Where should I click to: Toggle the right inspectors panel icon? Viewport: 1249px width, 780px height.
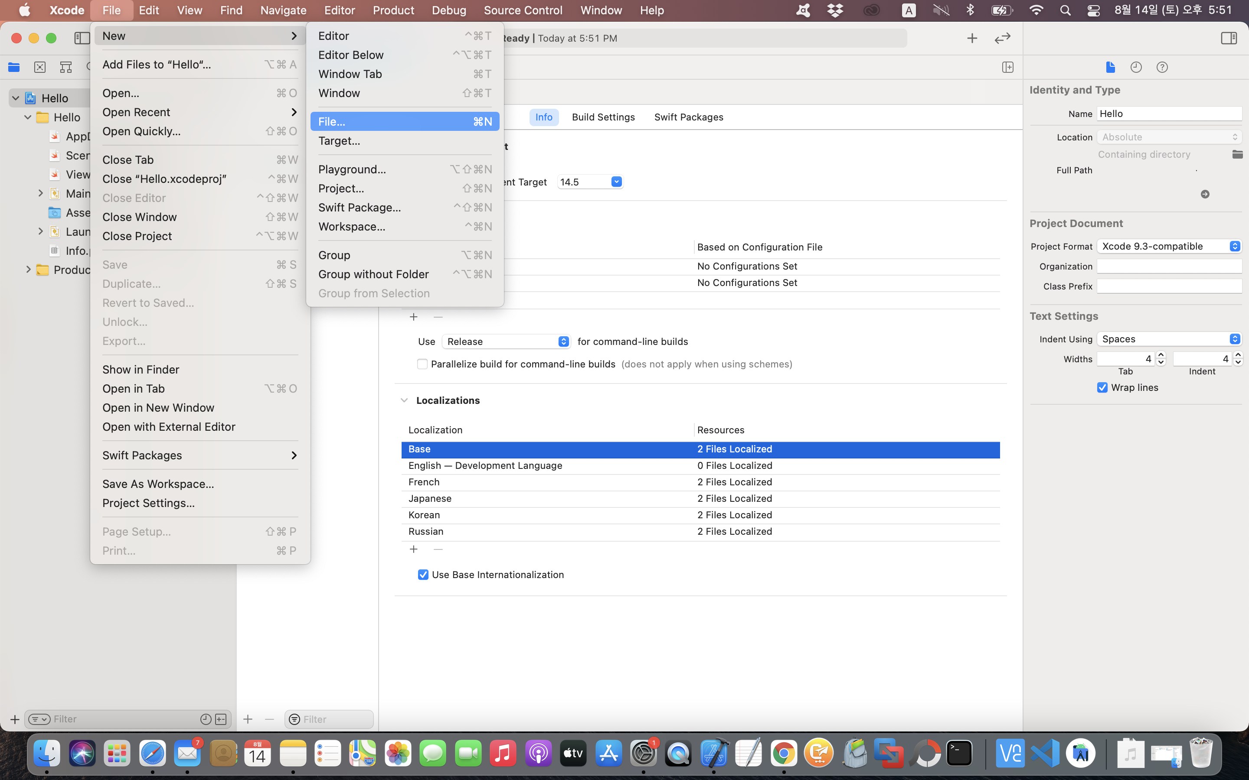click(x=1228, y=38)
